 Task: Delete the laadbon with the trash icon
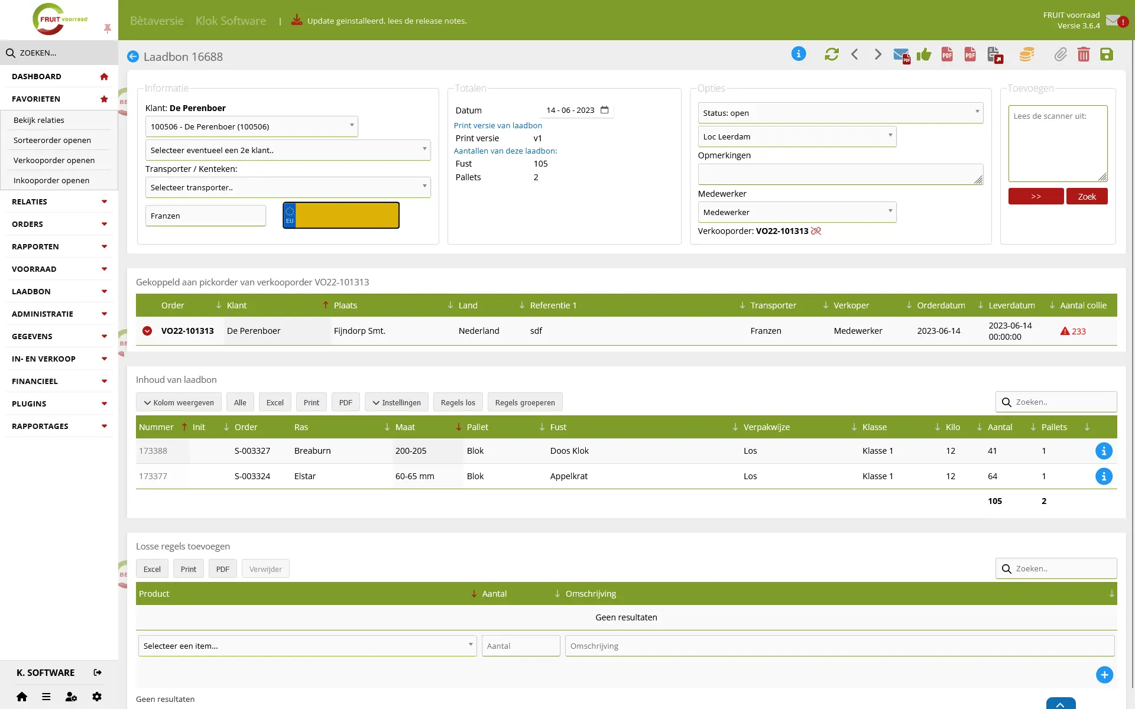(x=1084, y=54)
